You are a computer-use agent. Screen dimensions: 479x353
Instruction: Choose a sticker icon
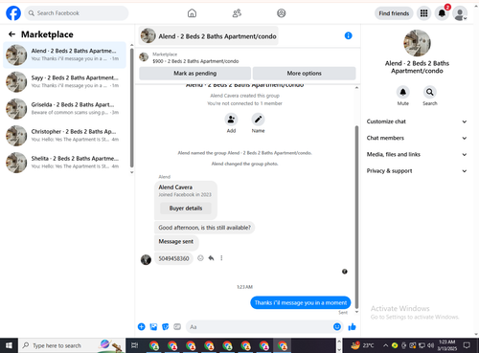pos(166,326)
